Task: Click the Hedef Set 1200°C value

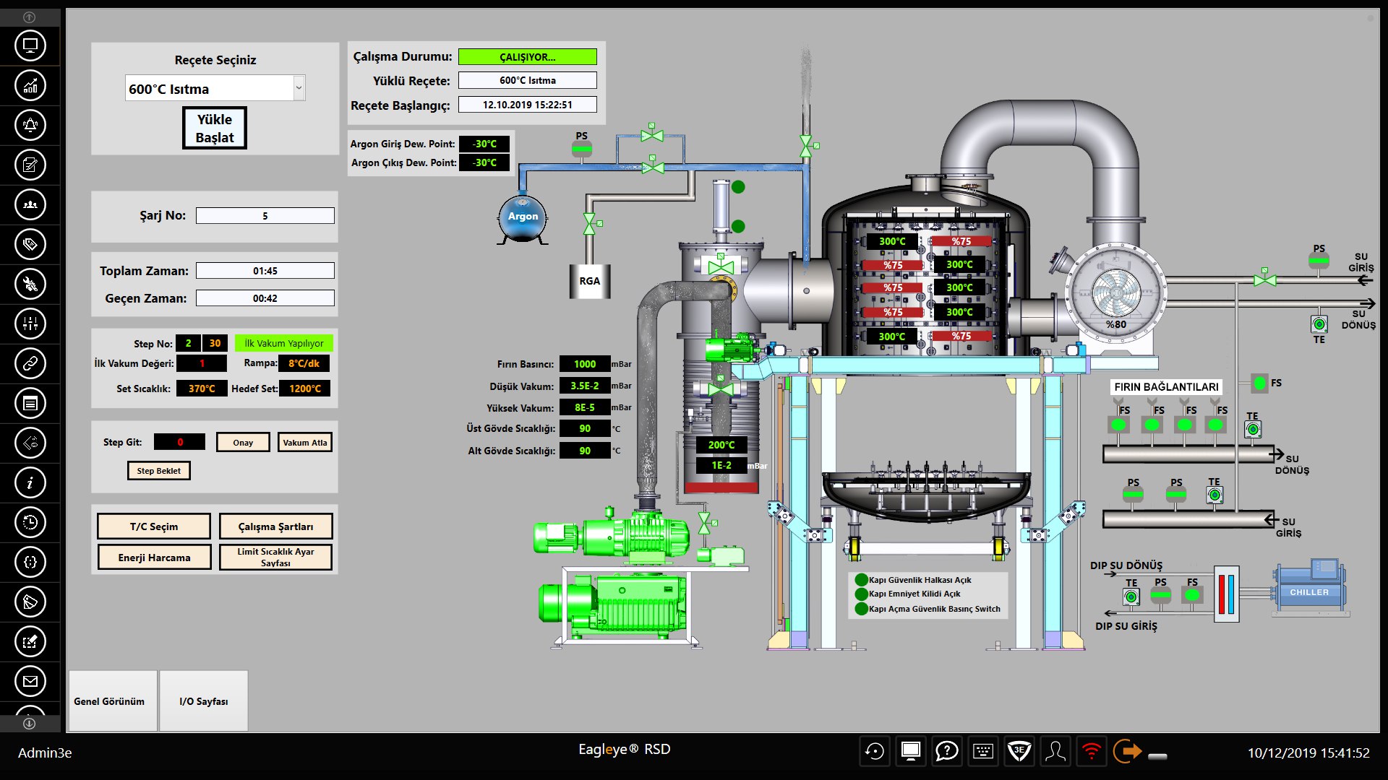Action: [x=305, y=389]
